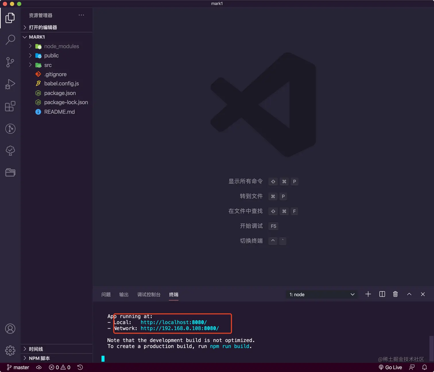Open the package.json file
The width and height of the screenshot is (434, 372).
(x=57, y=93)
